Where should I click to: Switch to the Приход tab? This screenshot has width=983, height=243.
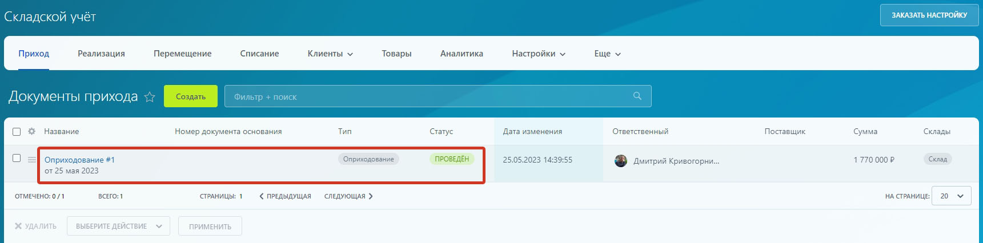34,54
